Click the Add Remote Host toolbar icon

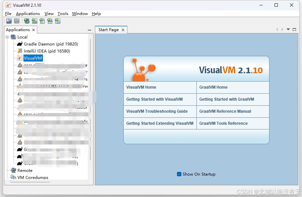click(x=27, y=21)
